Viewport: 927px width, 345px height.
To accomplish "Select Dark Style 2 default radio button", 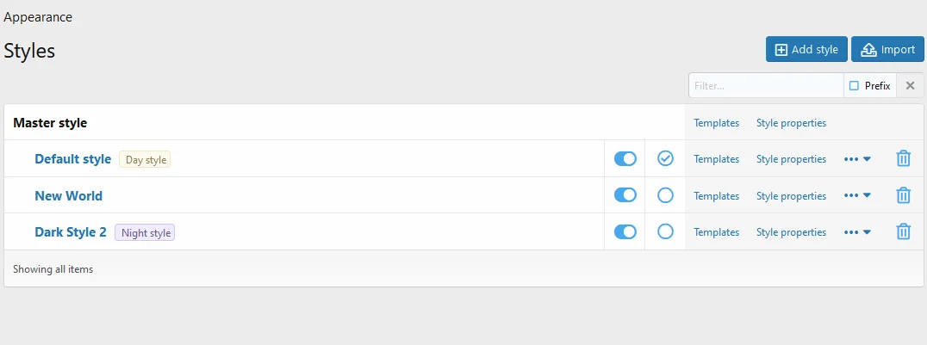I will tap(665, 231).
